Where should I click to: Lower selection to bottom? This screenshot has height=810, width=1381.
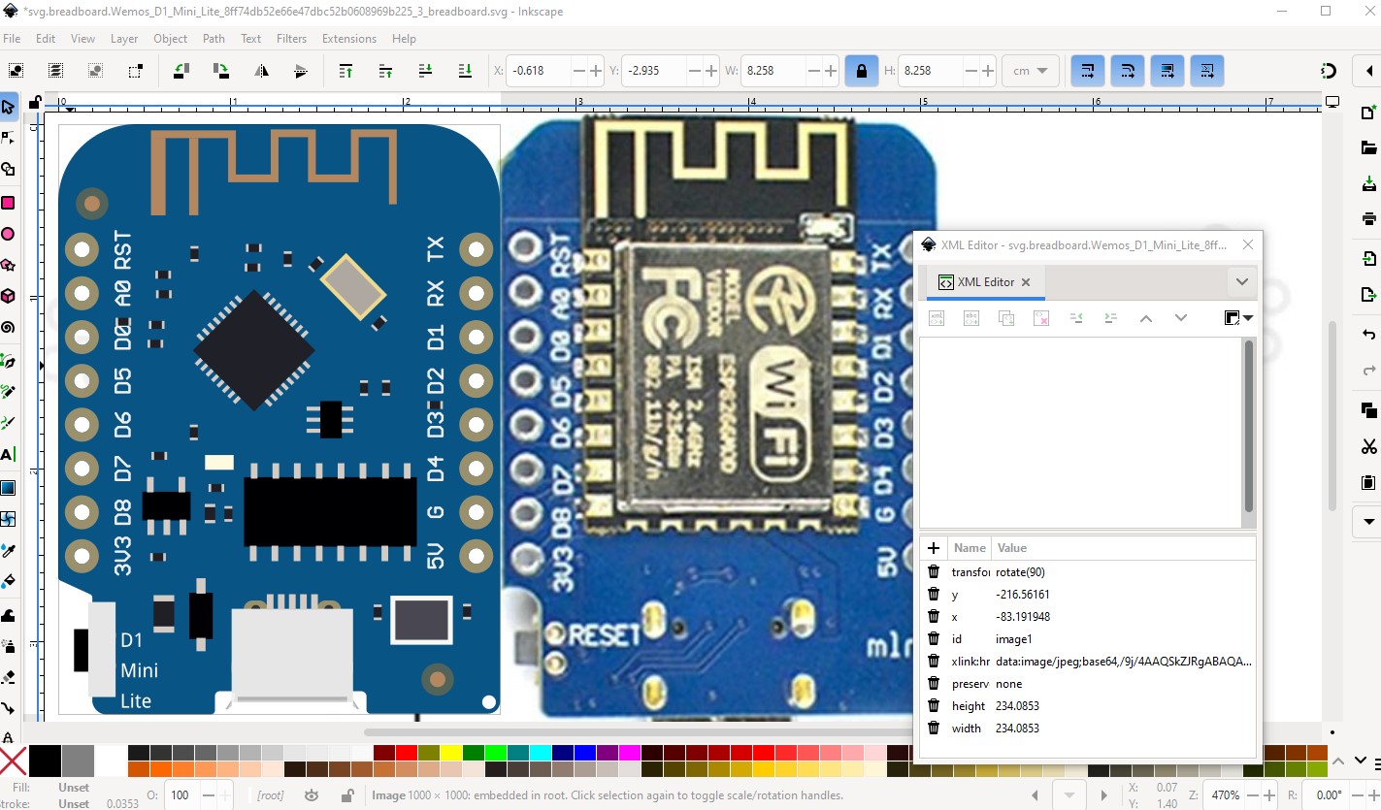click(465, 71)
